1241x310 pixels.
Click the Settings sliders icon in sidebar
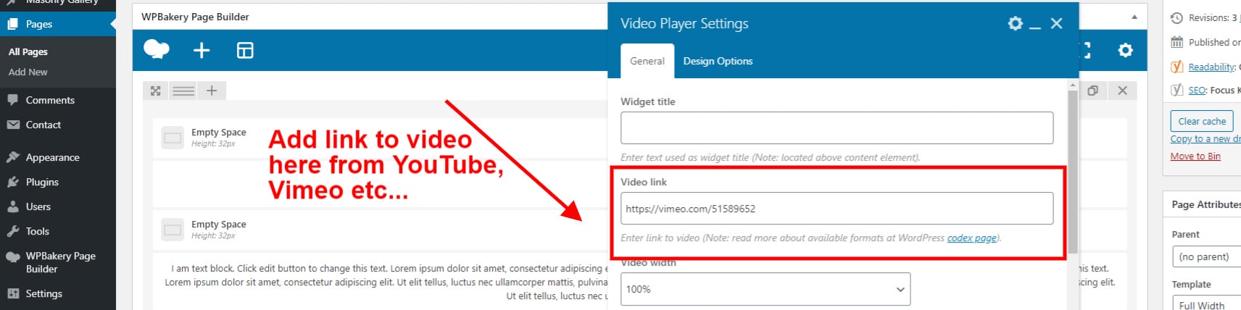[13, 293]
